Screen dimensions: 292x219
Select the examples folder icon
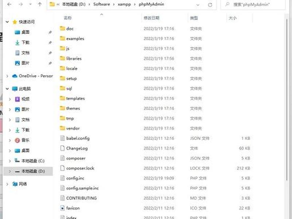[62, 38]
